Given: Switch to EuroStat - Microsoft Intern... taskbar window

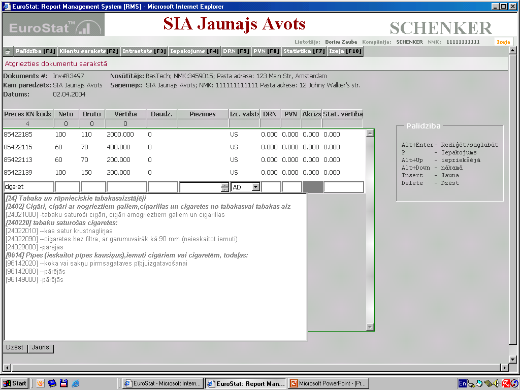Looking at the screenshot, I should click(162, 383).
